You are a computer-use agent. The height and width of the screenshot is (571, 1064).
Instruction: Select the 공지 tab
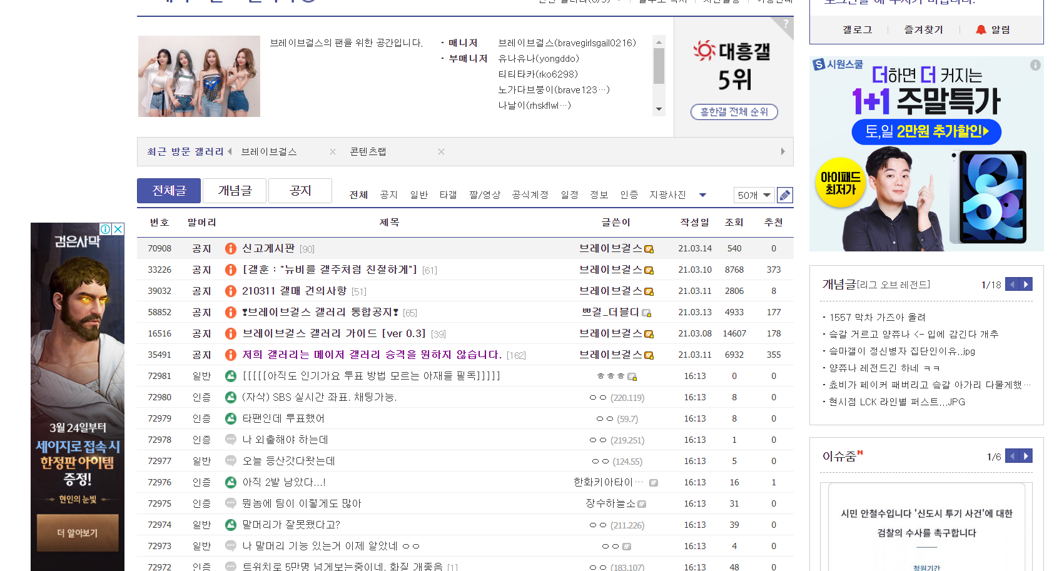coord(300,191)
